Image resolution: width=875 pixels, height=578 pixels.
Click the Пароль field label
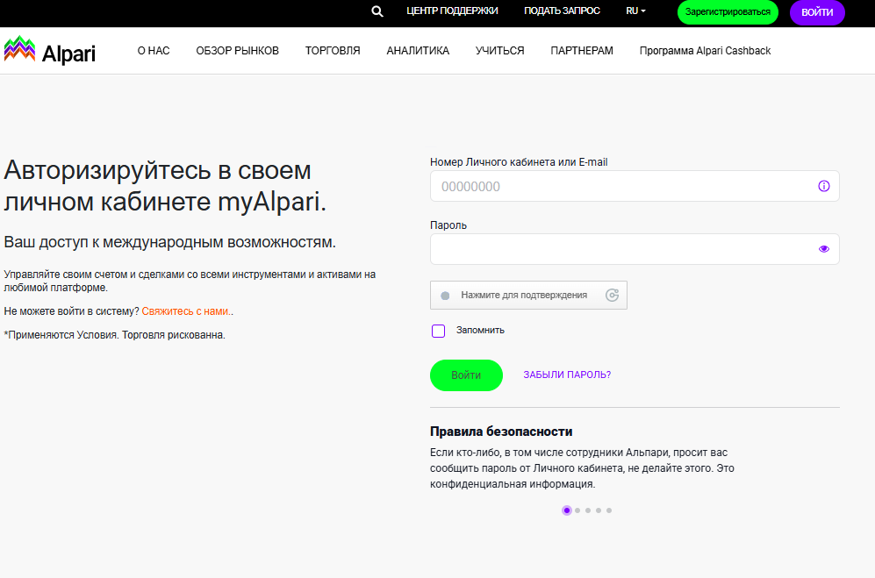[448, 225]
